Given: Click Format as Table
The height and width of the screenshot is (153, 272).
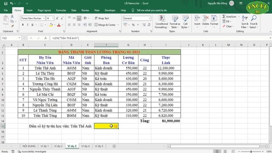Looking at the screenshot, I should point(175,22).
